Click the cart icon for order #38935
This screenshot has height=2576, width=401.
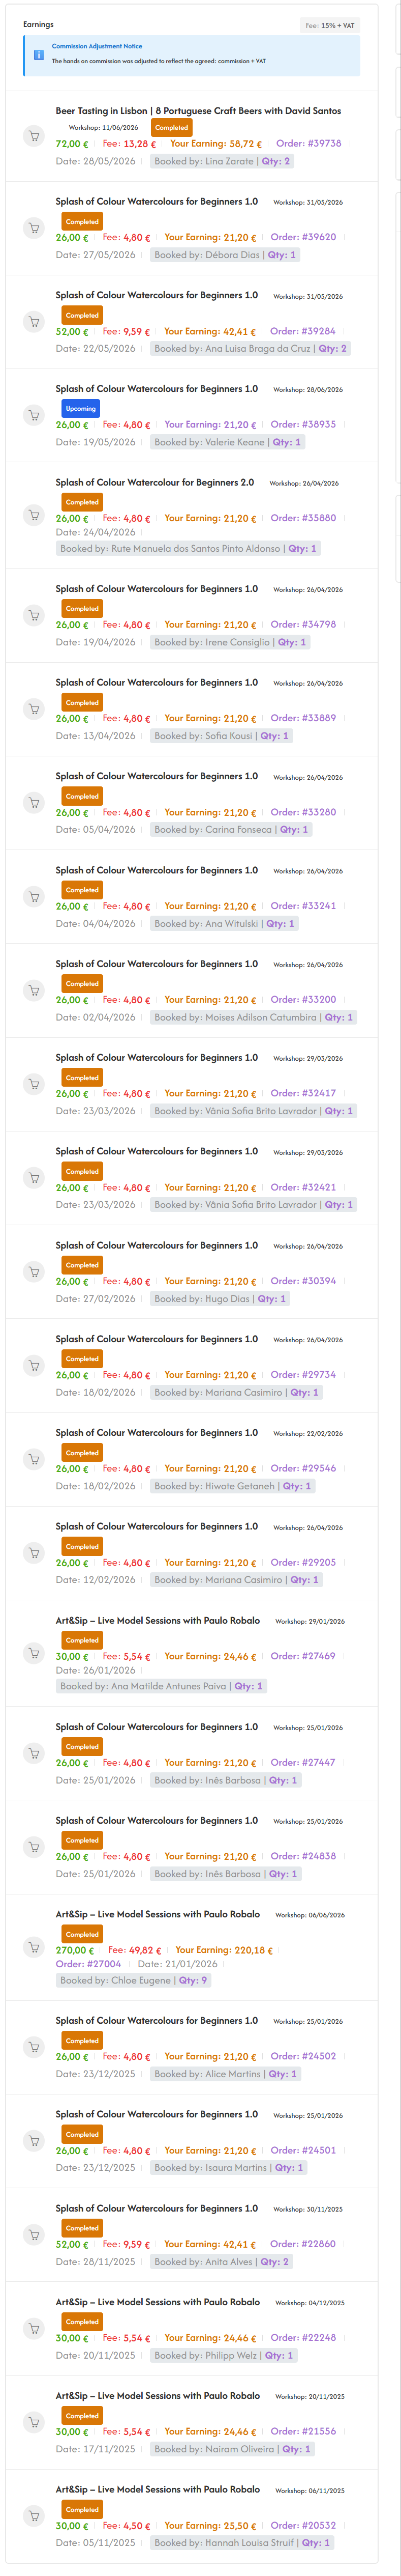(34, 416)
